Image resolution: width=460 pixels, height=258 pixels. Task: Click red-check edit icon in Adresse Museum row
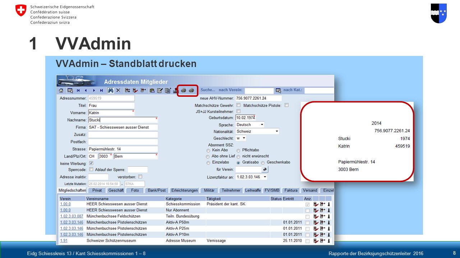[316, 241]
